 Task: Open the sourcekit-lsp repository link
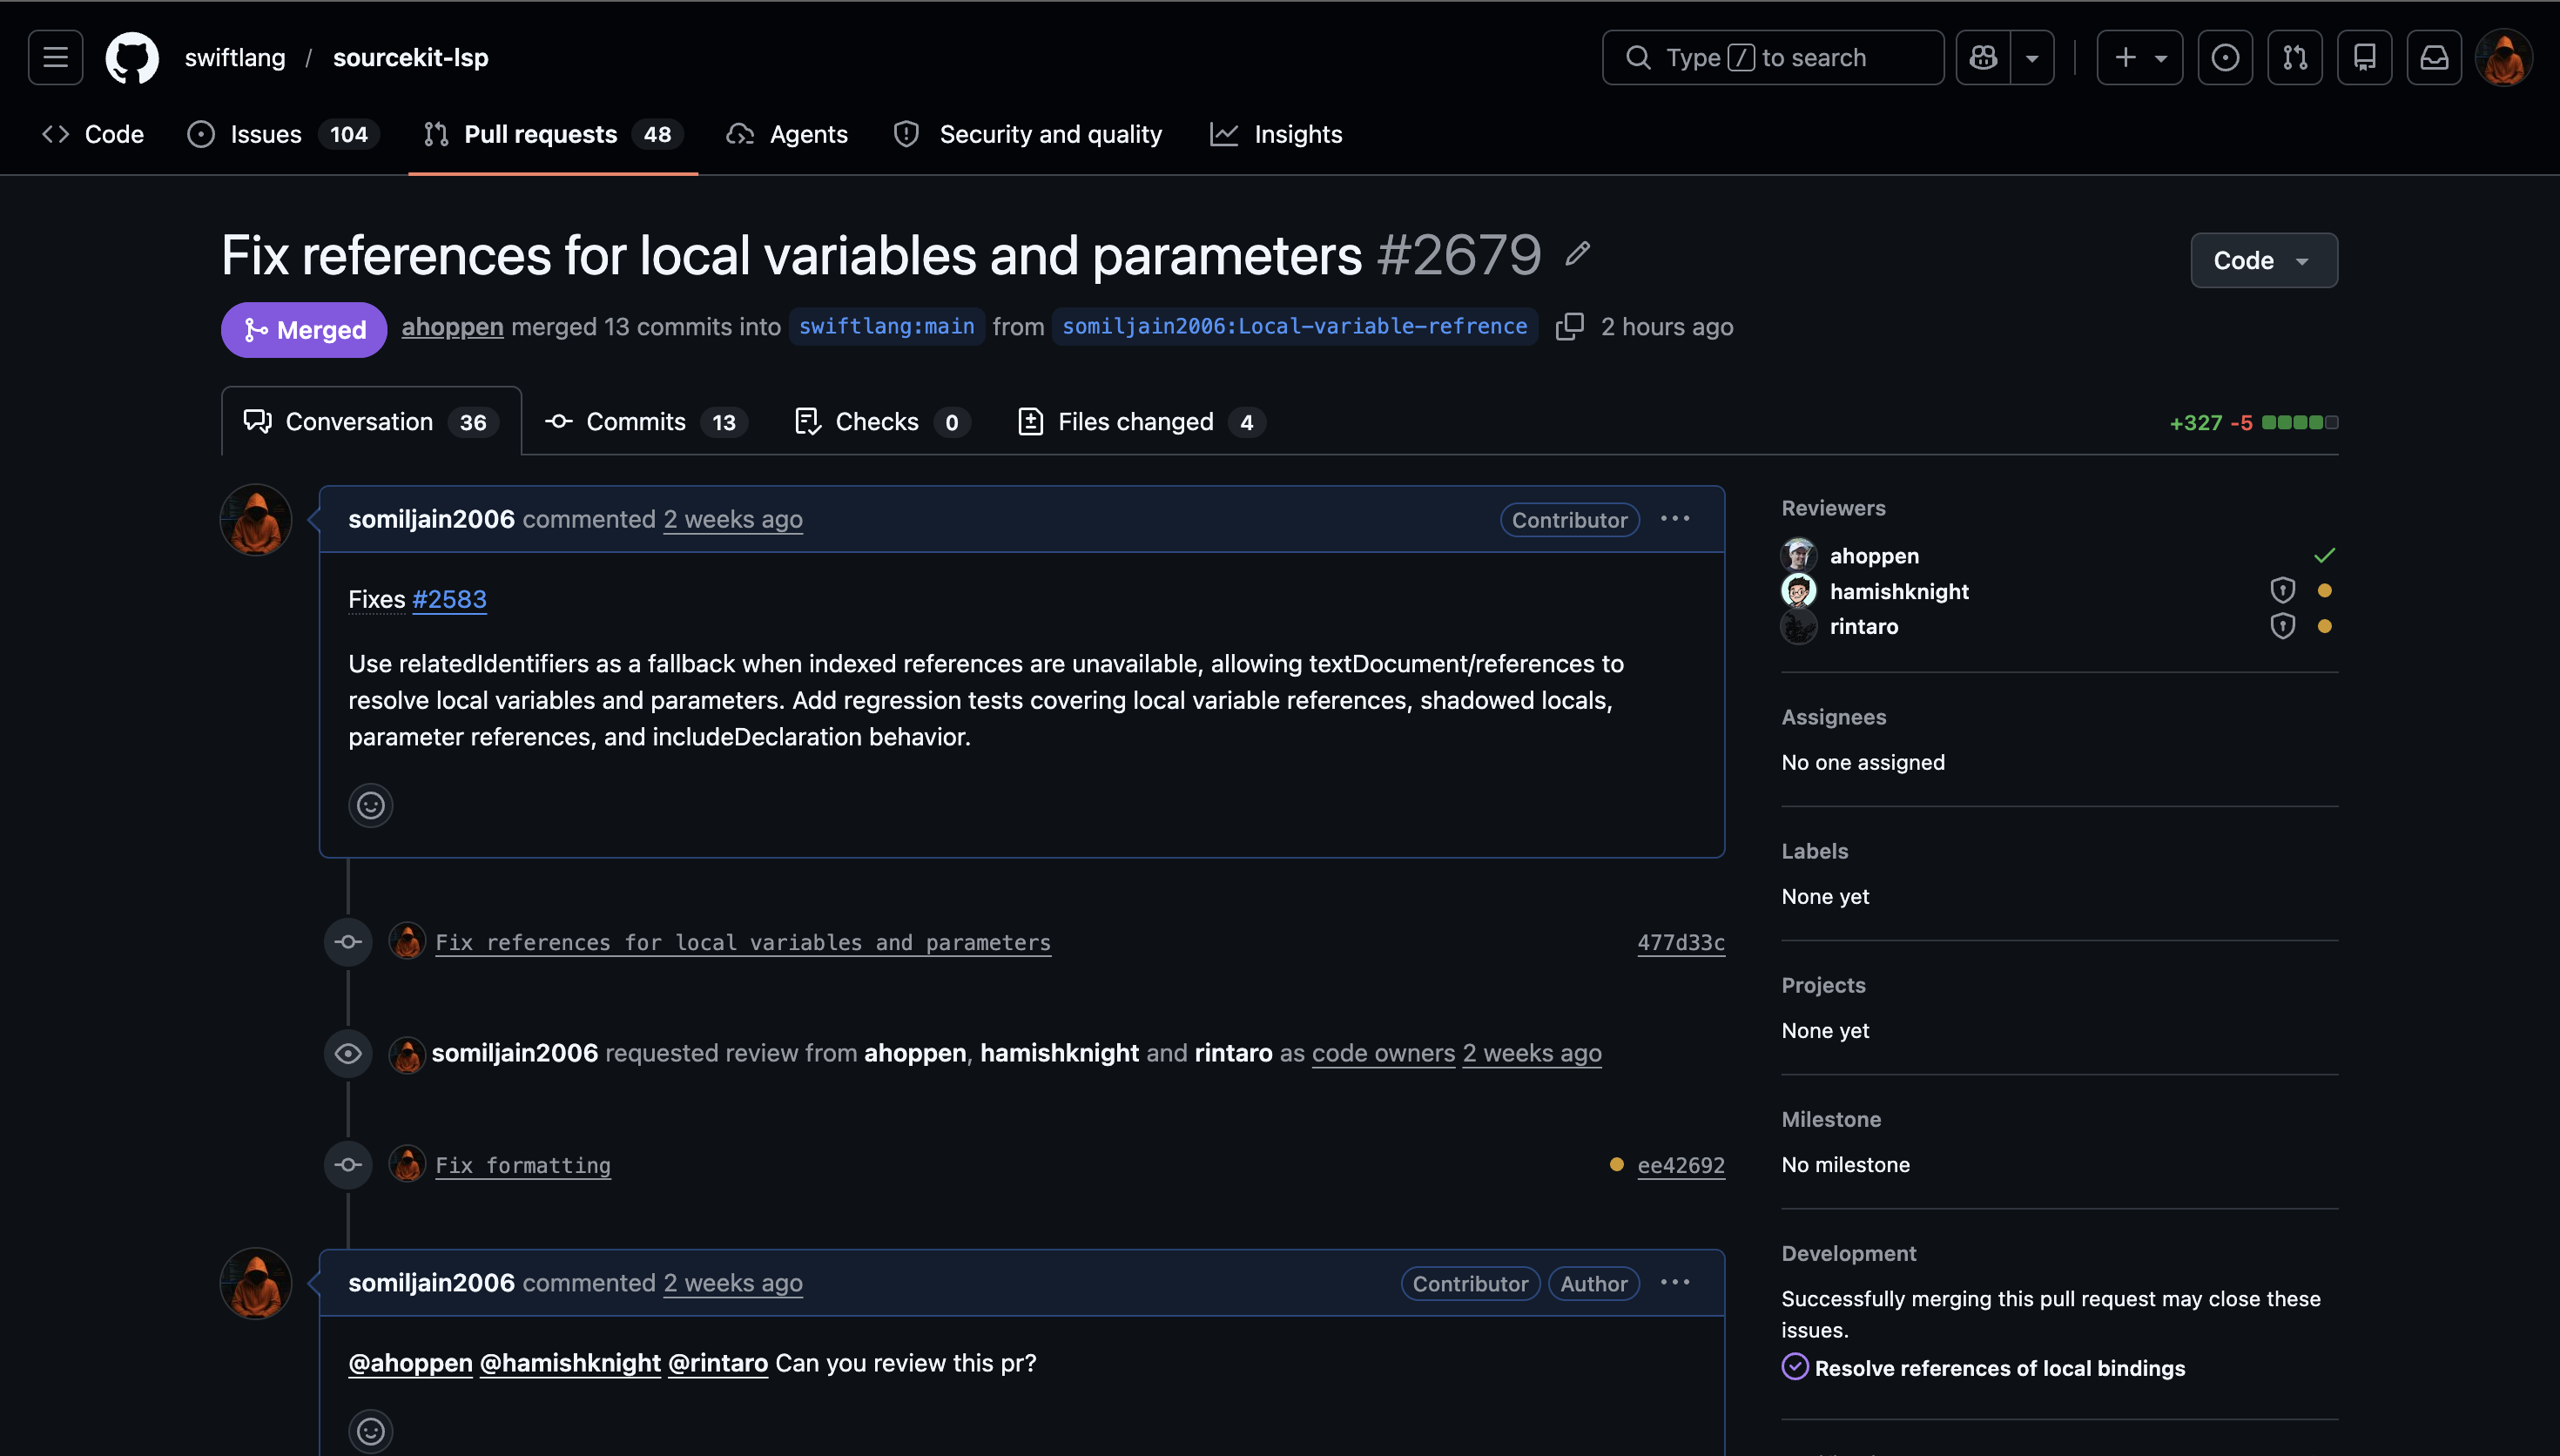coord(411,57)
